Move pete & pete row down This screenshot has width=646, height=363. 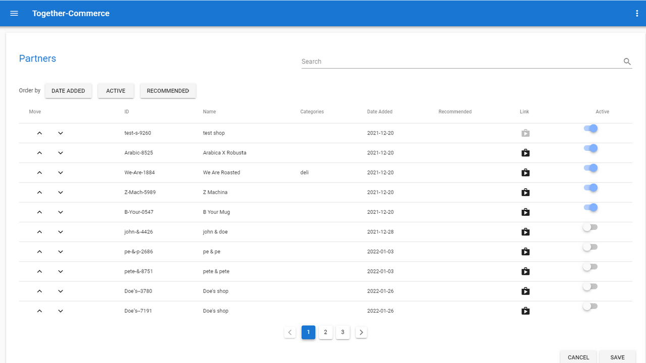(x=61, y=271)
